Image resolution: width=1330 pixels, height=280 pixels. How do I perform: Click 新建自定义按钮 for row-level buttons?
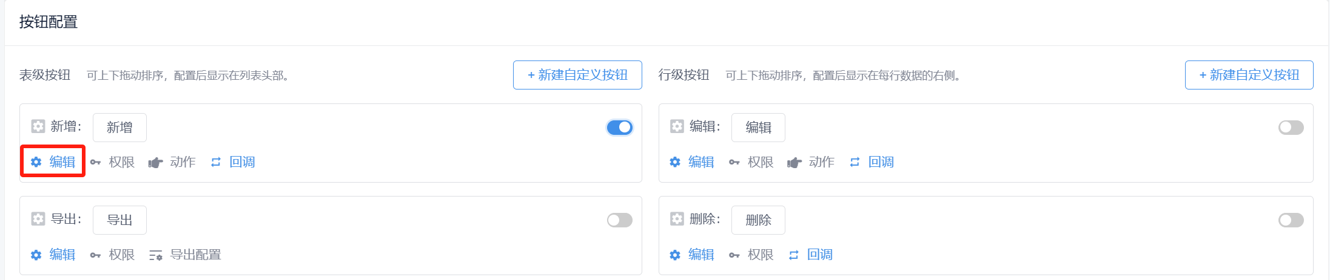coord(1249,75)
